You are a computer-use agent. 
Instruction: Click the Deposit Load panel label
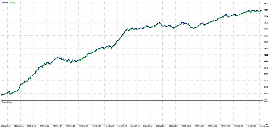[x=7, y=102]
